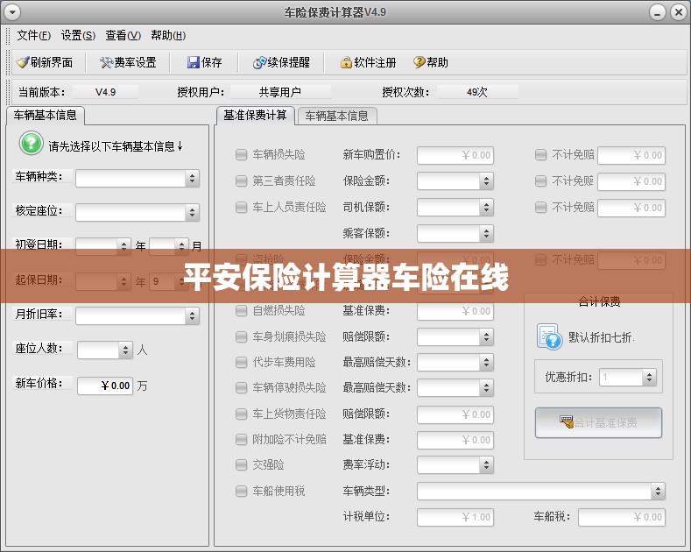Tick the 交强险 checkbox
This screenshot has height=552, width=691.
pos(241,464)
